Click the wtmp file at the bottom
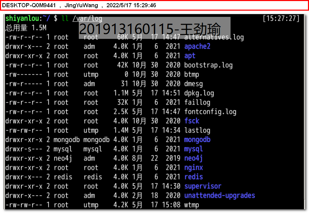The image size is (309, 213). tap(191, 205)
